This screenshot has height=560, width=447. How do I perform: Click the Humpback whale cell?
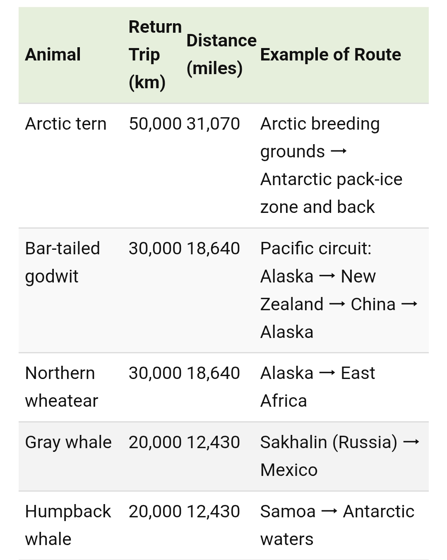(68, 525)
